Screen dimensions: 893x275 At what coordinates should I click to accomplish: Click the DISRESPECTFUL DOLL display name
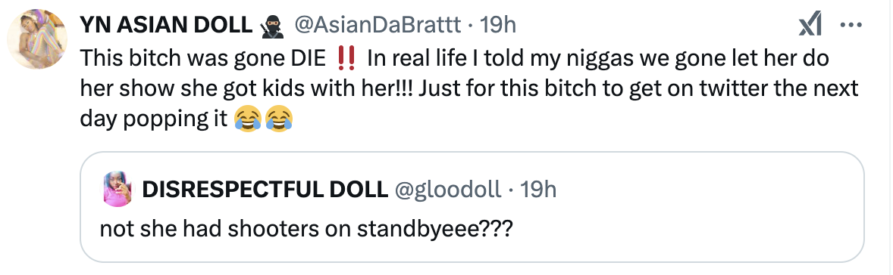coord(265,190)
